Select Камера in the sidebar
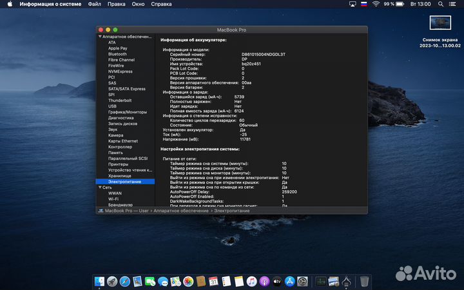 coord(115,135)
